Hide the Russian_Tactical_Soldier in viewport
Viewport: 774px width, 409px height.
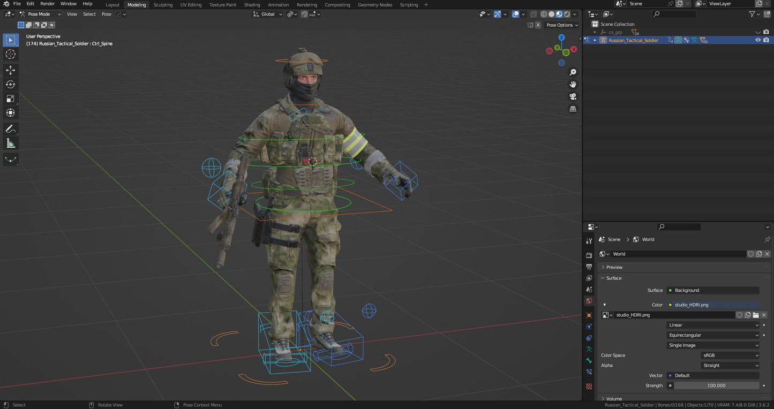(758, 40)
